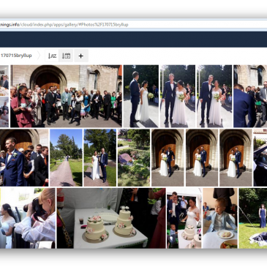The height and width of the screenshot is (267, 267).
Task: Open the couple side-view photo by trees
Action: pyautogui.click(x=141, y=96)
